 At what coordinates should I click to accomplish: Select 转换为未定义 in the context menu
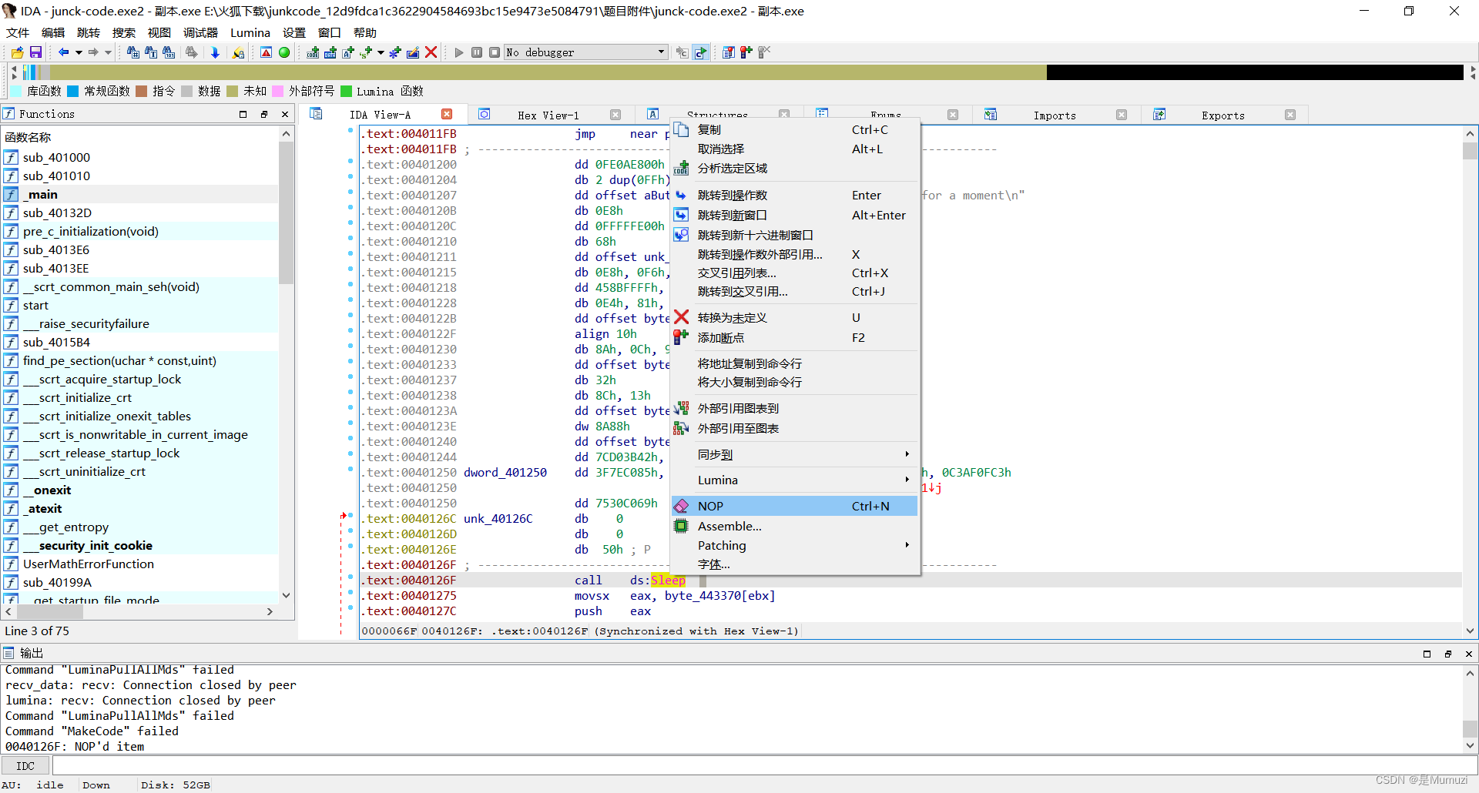794,317
